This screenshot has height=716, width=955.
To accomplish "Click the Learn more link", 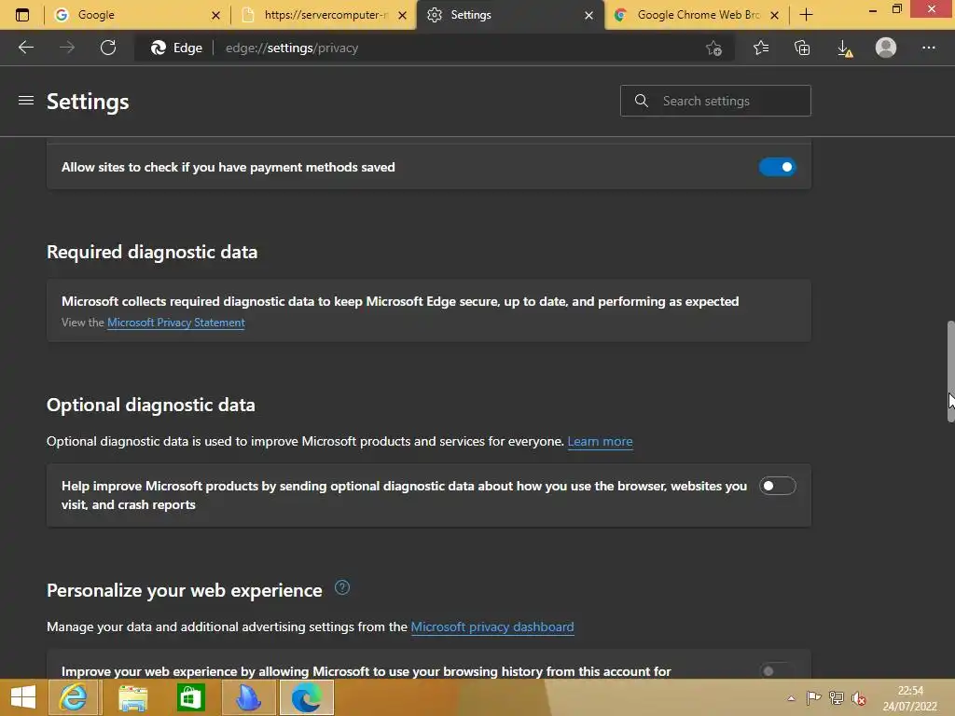I will (600, 441).
